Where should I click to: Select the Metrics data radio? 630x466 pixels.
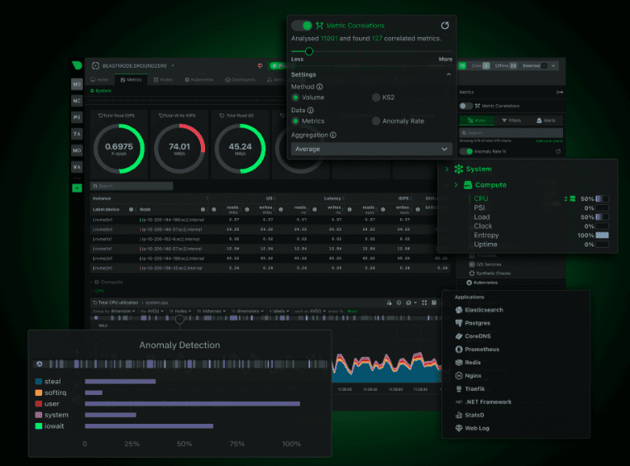coord(295,121)
